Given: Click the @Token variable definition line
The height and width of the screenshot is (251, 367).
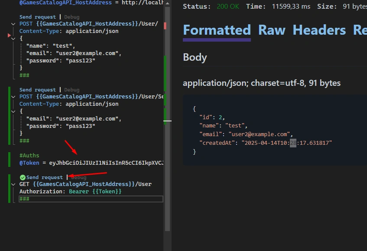Looking at the screenshot, I should [x=91, y=163].
